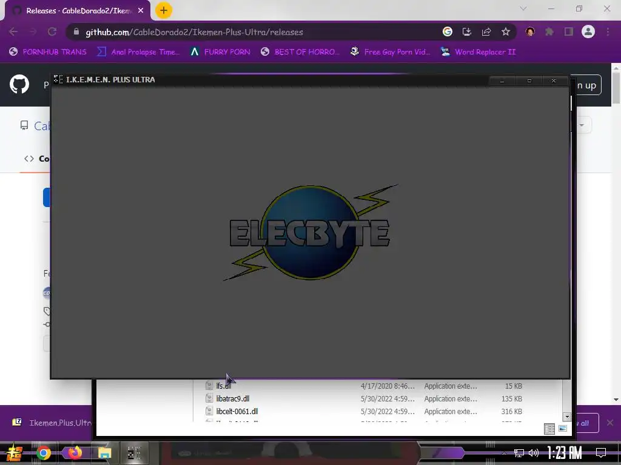Click the cookie-style extension icon in toolbar
621x465 pixels.
530,31
